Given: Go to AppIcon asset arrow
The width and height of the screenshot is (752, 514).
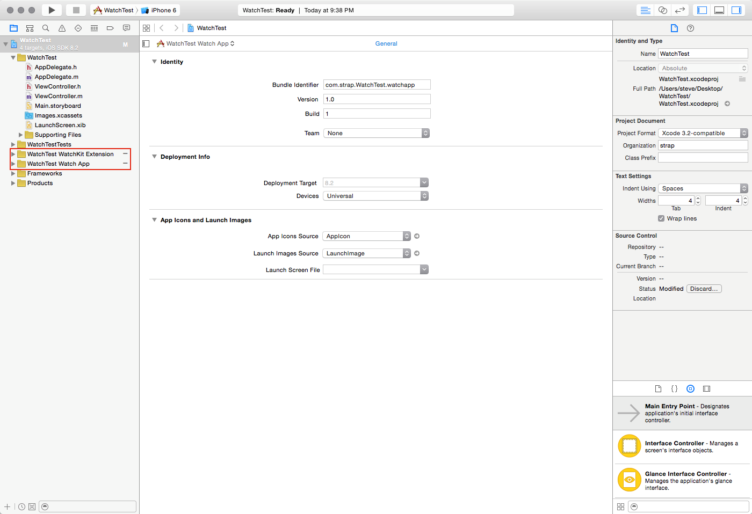Looking at the screenshot, I should click(x=417, y=236).
